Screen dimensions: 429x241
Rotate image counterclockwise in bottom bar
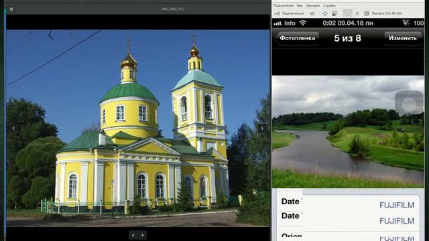pyautogui.click(x=133, y=235)
